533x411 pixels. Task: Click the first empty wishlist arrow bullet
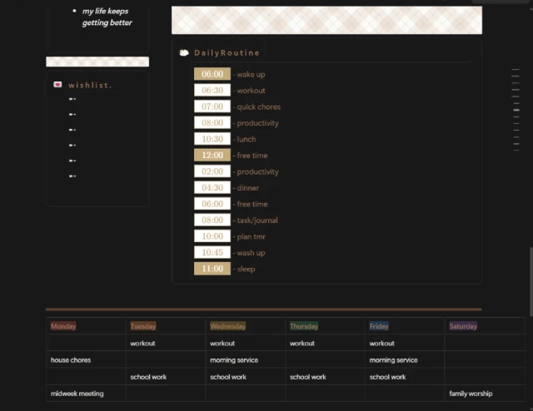(72, 99)
